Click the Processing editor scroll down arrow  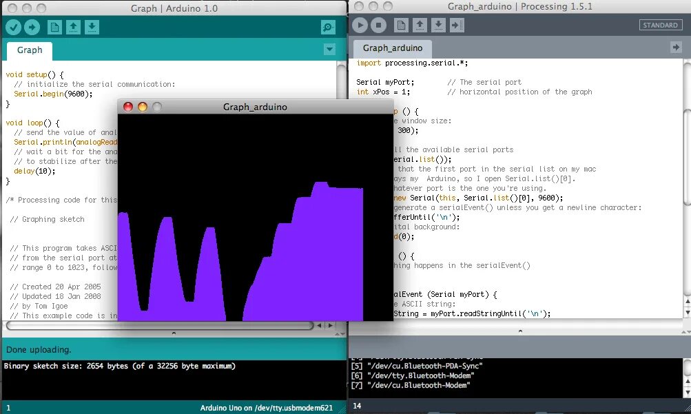[687, 312]
